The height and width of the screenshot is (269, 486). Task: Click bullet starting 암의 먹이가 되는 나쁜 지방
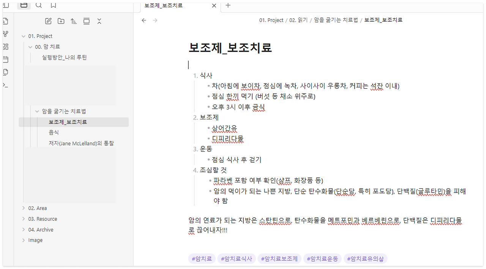click(x=340, y=196)
